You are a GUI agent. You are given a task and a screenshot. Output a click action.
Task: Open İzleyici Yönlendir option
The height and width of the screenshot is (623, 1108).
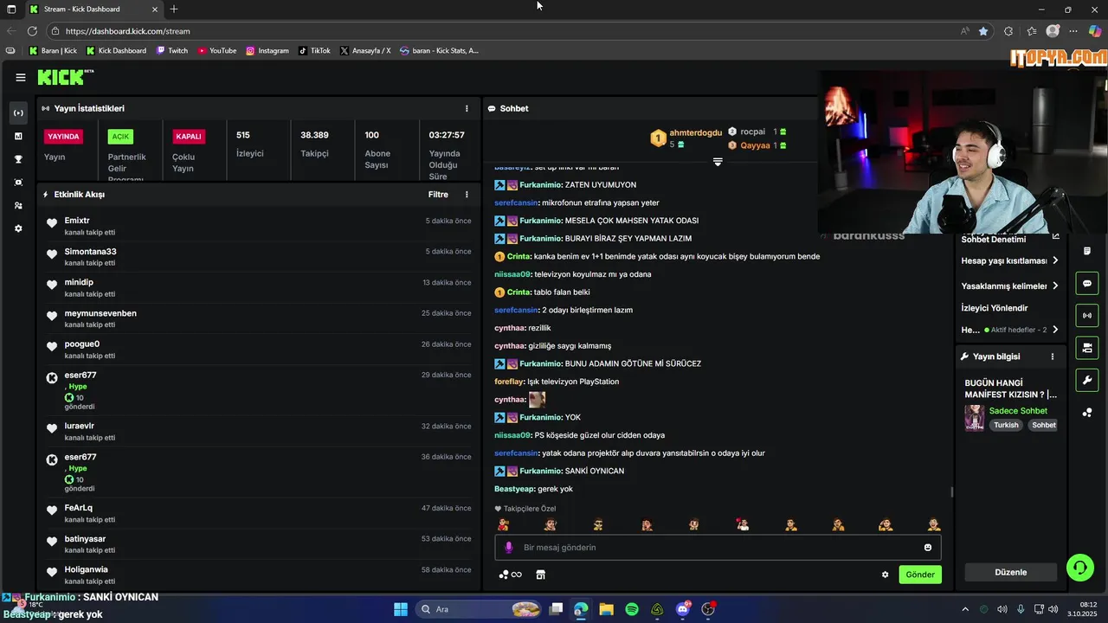995,308
